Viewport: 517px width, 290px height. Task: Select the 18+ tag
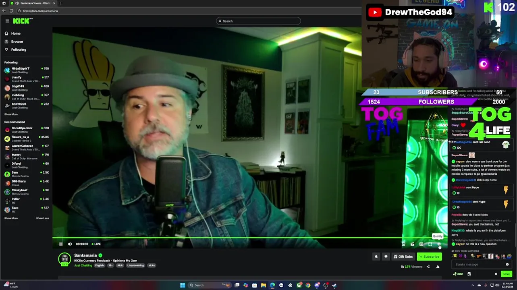tap(110, 265)
